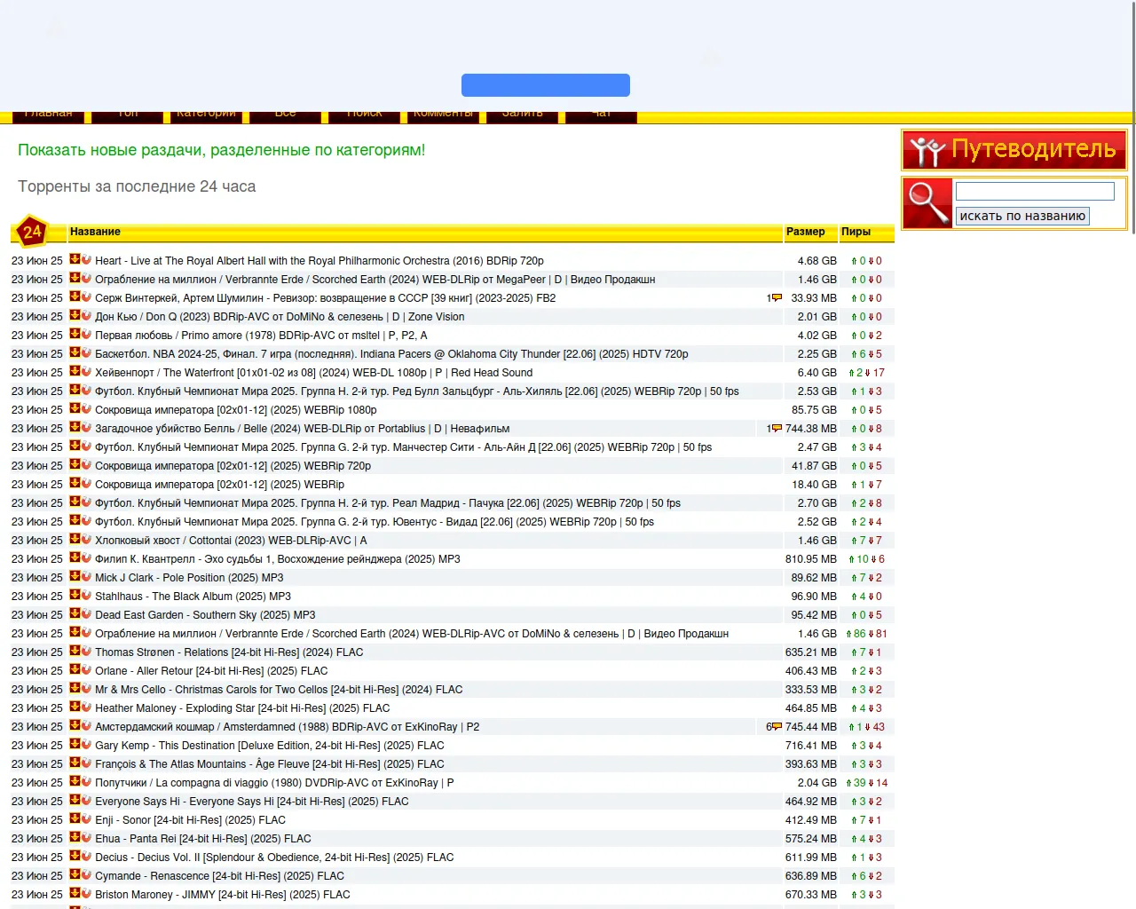Download torrent file for Попутчики DVDRip
The height and width of the screenshot is (909, 1136).
click(x=75, y=782)
